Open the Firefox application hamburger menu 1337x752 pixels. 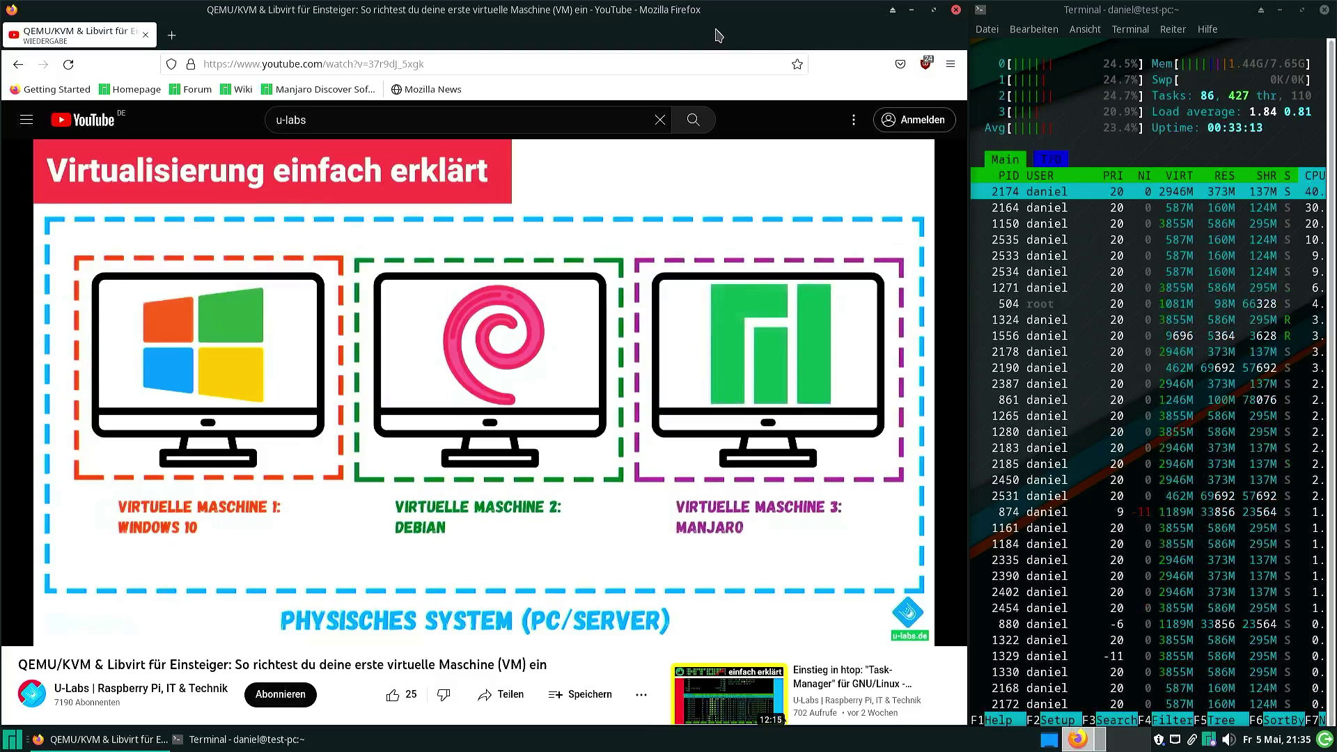click(951, 64)
